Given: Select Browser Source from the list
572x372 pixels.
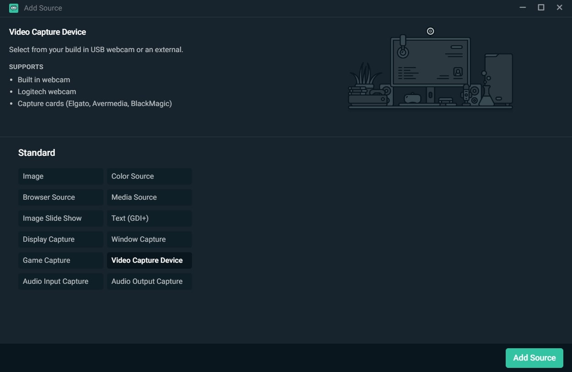Looking at the screenshot, I should pyautogui.click(x=60, y=197).
